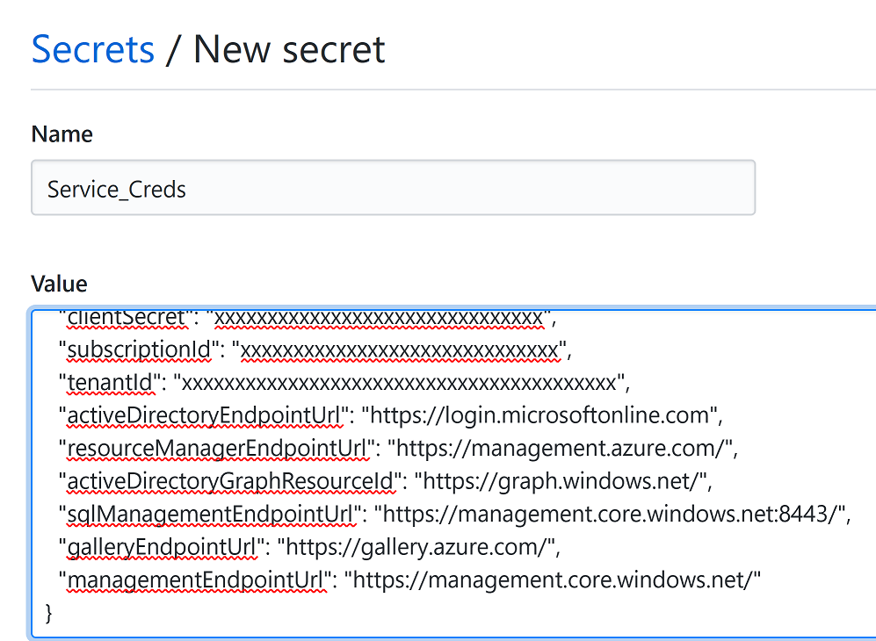Click the Name input field Service_Creds
876x641 pixels.
(394, 188)
